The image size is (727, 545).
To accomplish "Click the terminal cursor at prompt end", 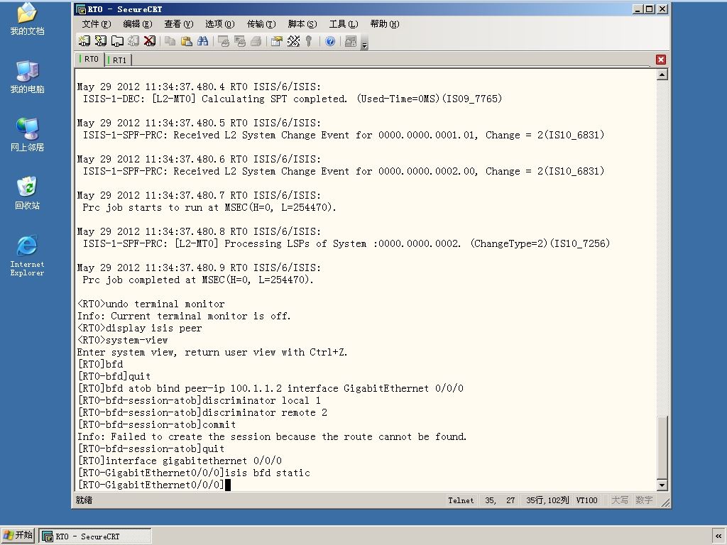I will point(228,485).
